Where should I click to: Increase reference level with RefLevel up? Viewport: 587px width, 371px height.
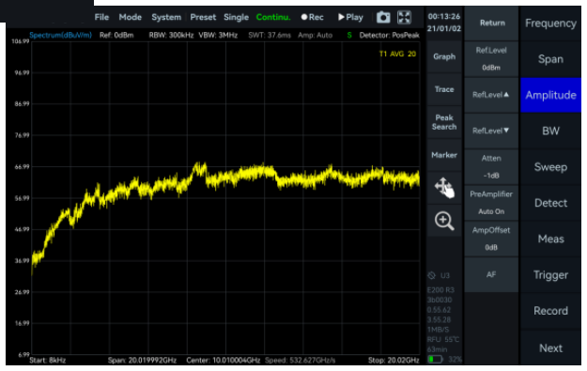click(492, 95)
